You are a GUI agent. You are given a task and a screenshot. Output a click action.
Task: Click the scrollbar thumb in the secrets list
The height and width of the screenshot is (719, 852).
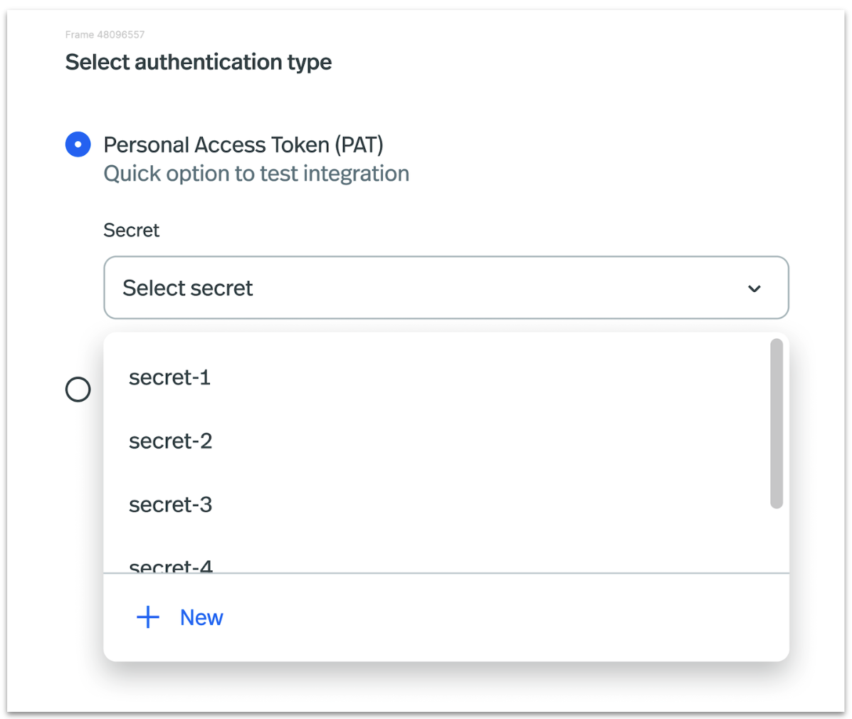tap(777, 424)
